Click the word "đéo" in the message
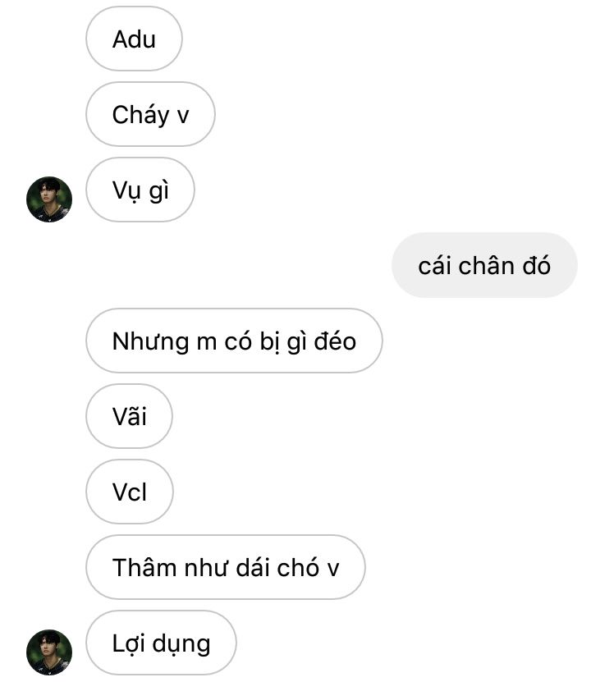Image resolution: width=591 pixels, height=682 pixels. point(335,341)
